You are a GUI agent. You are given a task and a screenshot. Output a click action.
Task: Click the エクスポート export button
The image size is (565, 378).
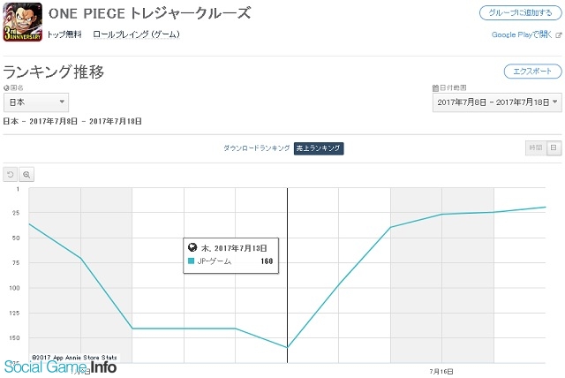532,72
